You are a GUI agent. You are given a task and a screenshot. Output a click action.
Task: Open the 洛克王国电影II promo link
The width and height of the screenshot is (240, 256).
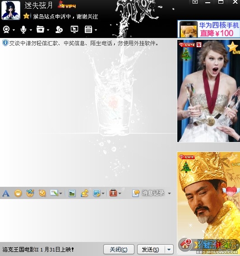click(38, 250)
